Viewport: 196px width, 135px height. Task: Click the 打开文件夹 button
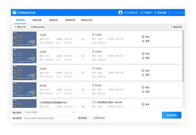click(99, 118)
